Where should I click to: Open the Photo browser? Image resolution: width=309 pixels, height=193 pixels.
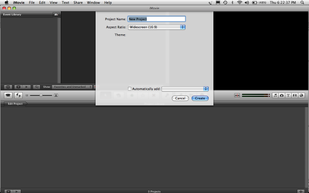click(282, 96)
